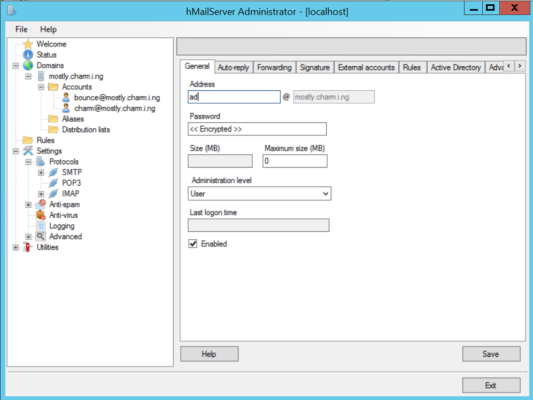This screenshot has width=533, height=400.
Task: Toggle the Enabled checkbox
Action: point(193,244)
